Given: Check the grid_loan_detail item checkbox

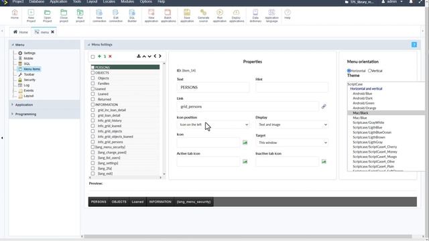Looking at the screenshot, I should (x=93, y=115).
